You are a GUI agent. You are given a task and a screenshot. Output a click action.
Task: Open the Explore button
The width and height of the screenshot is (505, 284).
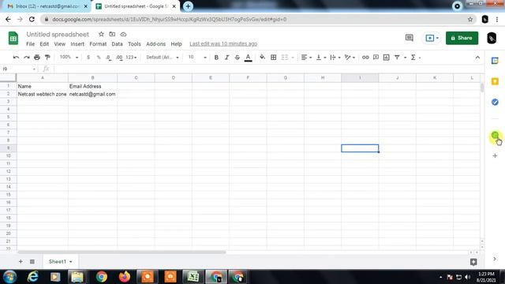click(x=473, y=262)
